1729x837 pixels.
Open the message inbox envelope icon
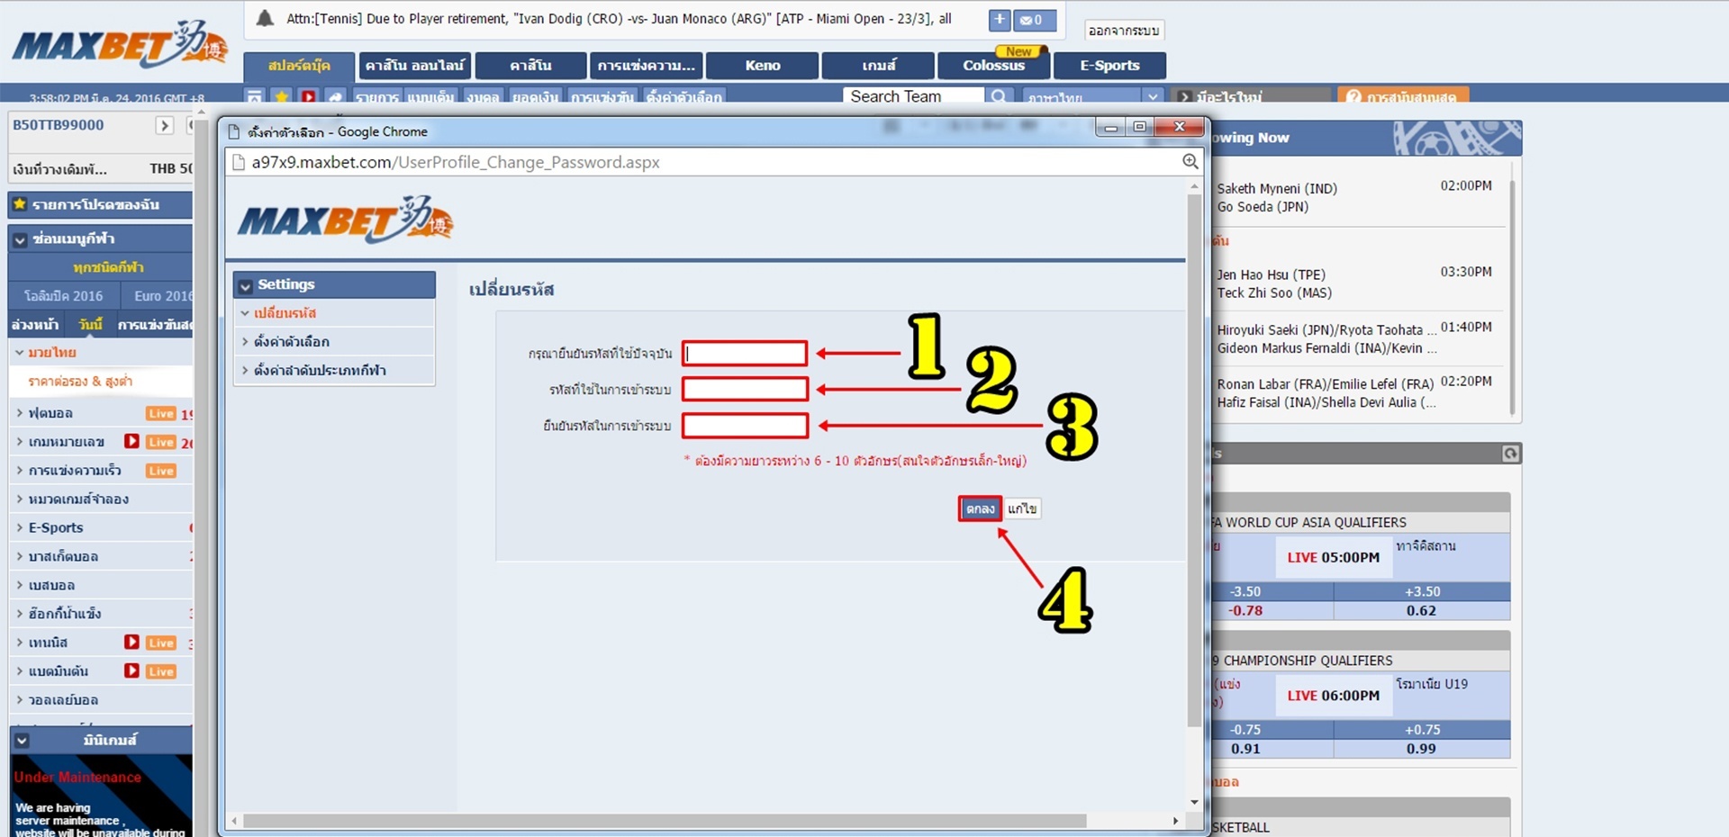[1034, 20]
